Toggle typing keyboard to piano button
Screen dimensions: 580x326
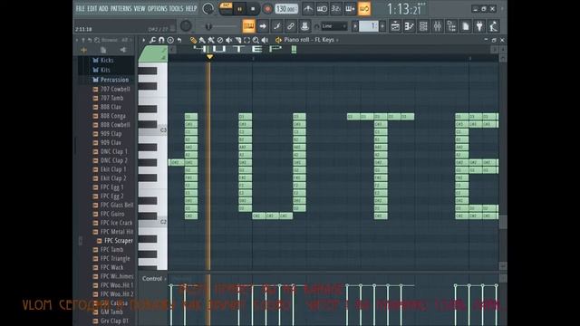coord(248,26)
